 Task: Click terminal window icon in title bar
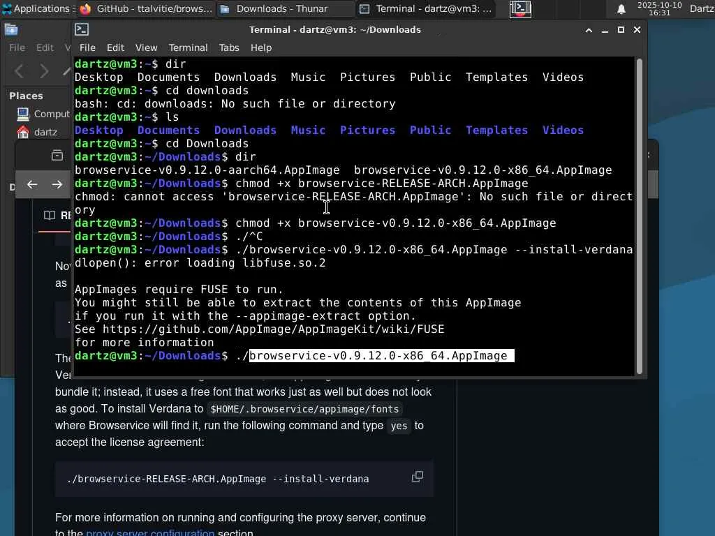tap(82, 29)
